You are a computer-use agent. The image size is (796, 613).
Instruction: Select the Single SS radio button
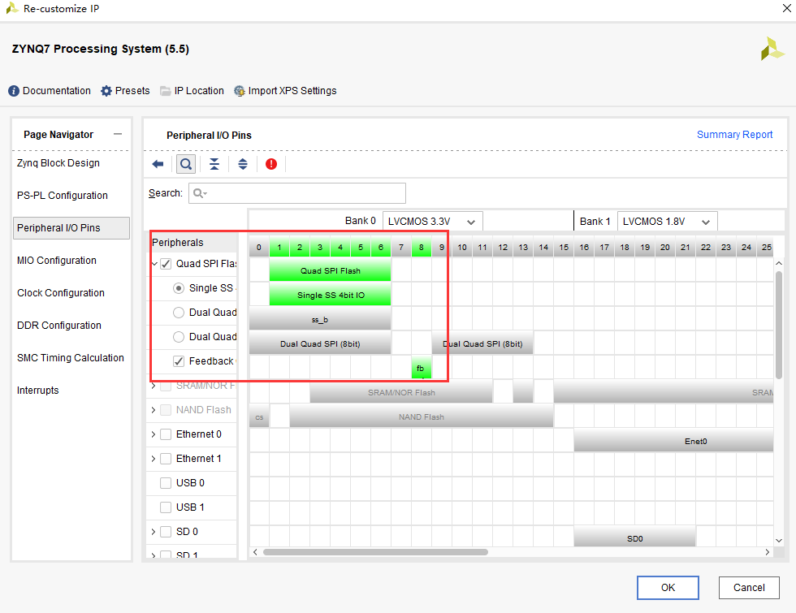click(178, 288)
